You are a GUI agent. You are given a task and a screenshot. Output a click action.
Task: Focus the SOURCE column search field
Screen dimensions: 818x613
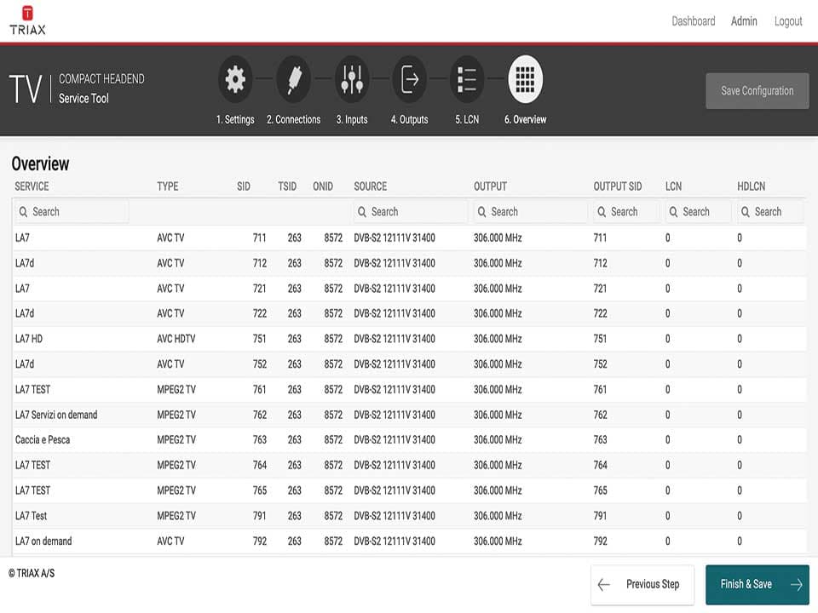click(x=411, y=212)
